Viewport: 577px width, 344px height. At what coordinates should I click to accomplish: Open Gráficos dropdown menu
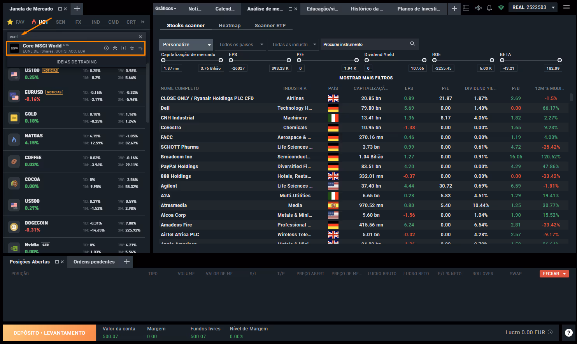click(166, 9)
